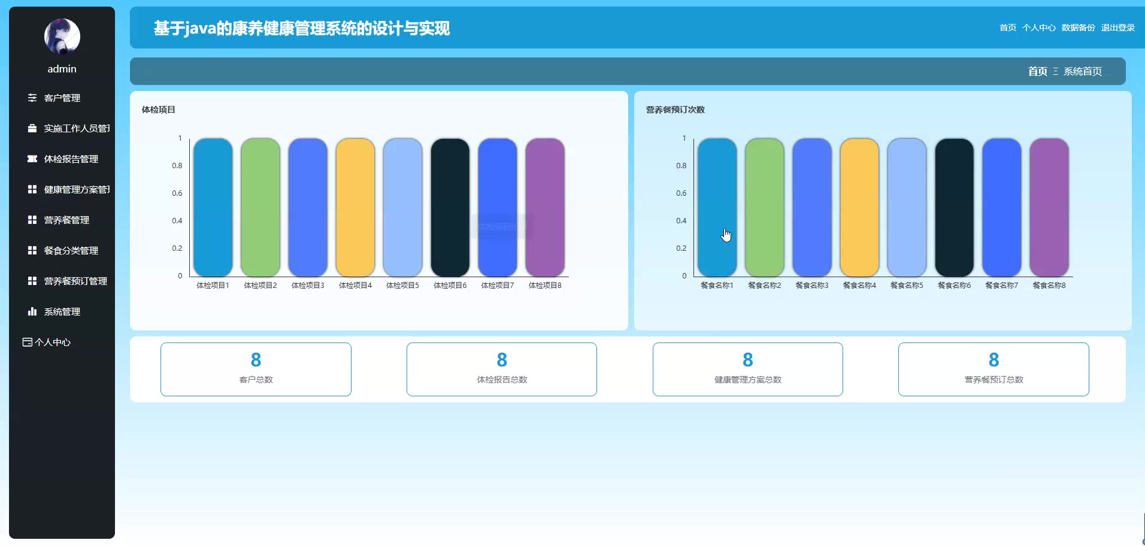The height and width of the screenshot is (546, 1145).
Task: Click the briefcase icon beside 实施工作人员管理
Action: 32,128
